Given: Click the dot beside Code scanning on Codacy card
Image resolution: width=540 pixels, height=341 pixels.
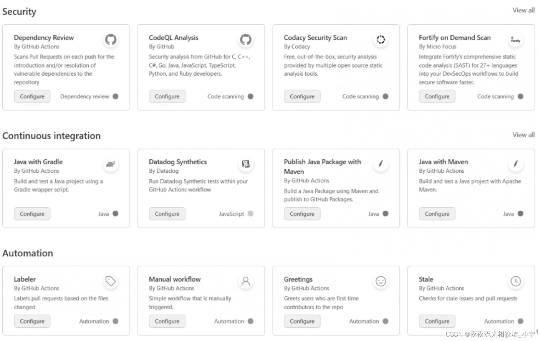Looking at the screenshot, I should coord(386,96).
